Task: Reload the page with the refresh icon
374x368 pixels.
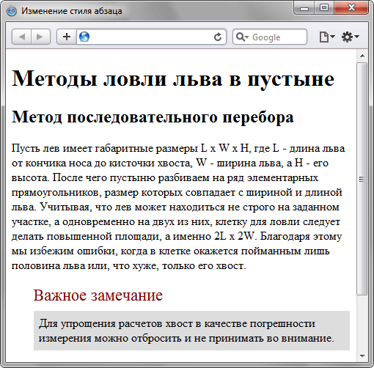Action: [218, 37]
